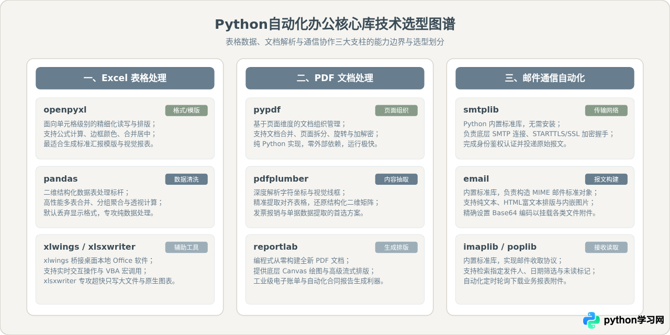Click the python学习网 brand text
The image size is (670, 335).
coord(634,320)
